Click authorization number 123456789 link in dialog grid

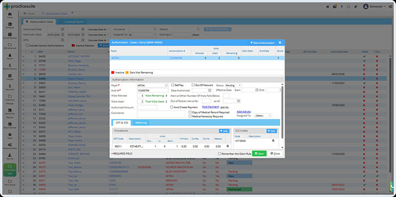pyautogui.click(x=176, y=58)
